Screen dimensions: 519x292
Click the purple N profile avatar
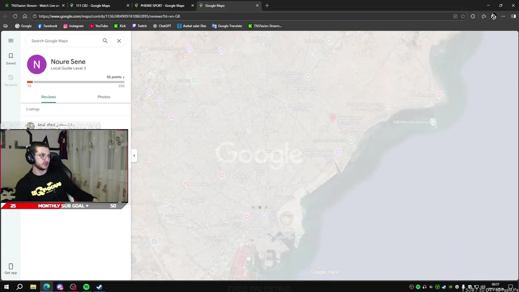pyautogui.click(x=37, y=64)
